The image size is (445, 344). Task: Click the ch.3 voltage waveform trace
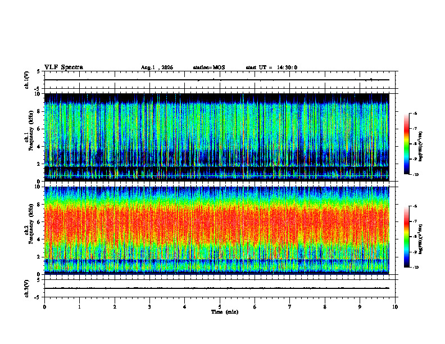coord(217,288)
